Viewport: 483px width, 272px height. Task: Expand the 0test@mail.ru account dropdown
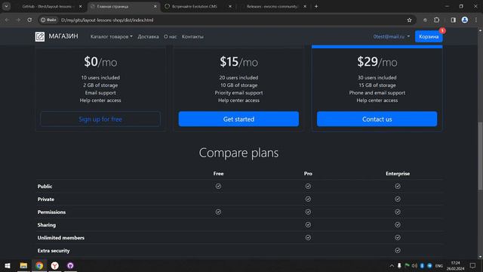(x=392, y=36)
